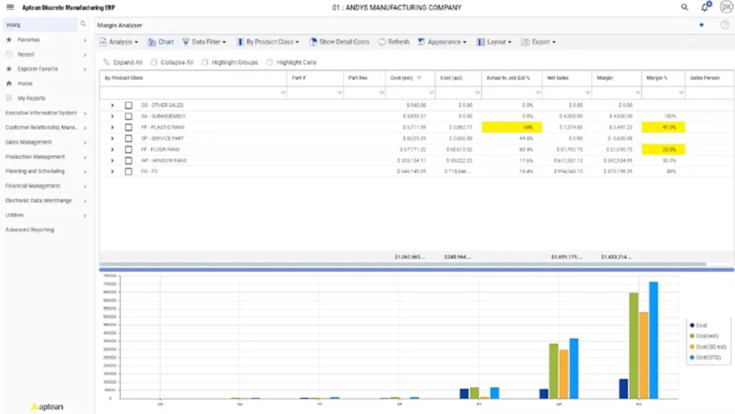Image resolution: width=735 pixels, height=414 pixels.
Task: Click the Cost(est) legend color dot
Action: [692, 336]
